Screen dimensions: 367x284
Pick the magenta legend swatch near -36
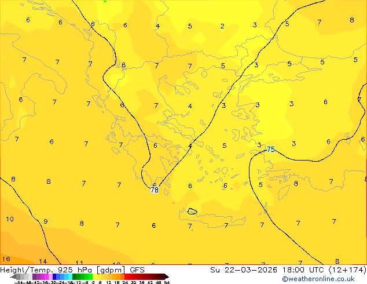(46, 276)
